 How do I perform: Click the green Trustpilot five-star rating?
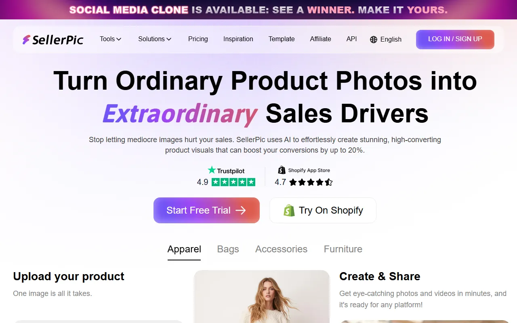pos(233,182)
